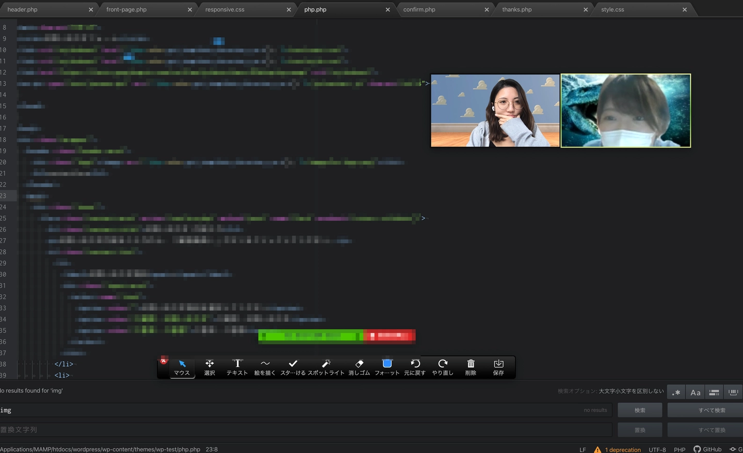Toggle case sensitive Aa search option
This screenshot has height=453, width=743.
(695, 392)
